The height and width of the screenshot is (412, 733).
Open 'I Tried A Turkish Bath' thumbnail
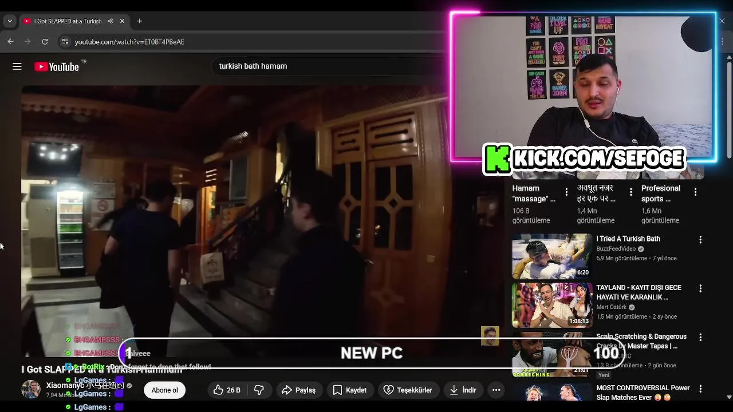coord(552,256)
